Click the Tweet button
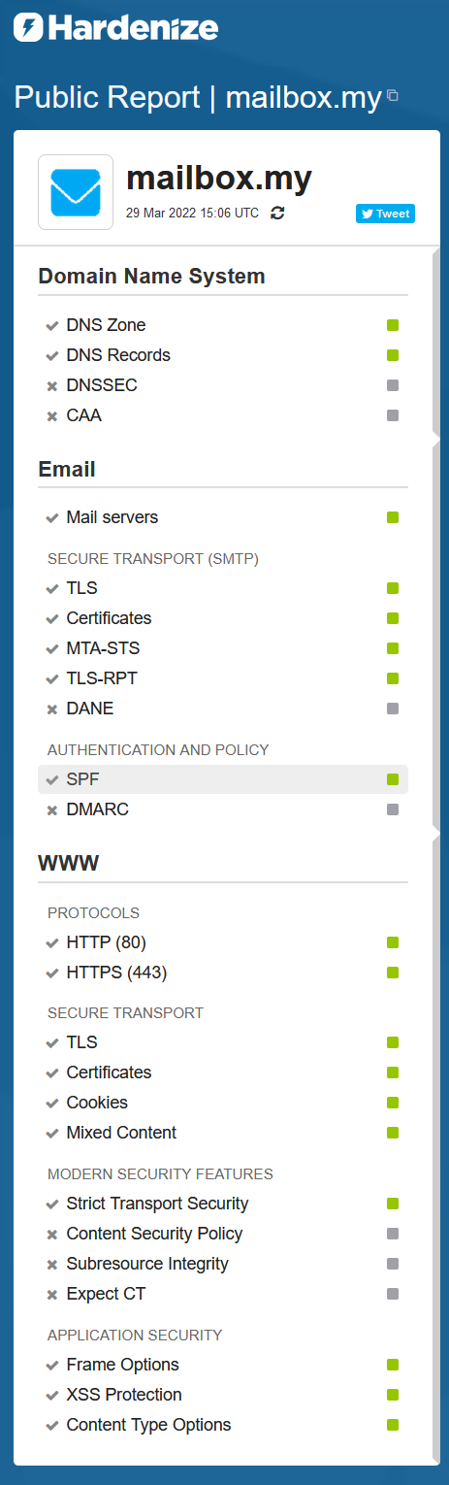This screenshot has height=1485, width=449. click(385, 214)
